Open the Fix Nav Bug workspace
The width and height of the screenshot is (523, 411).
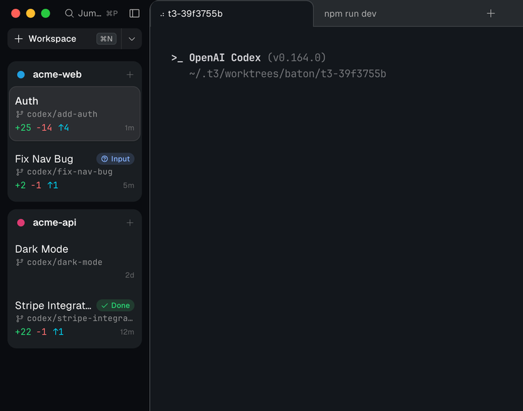click(x=75, y=172)
